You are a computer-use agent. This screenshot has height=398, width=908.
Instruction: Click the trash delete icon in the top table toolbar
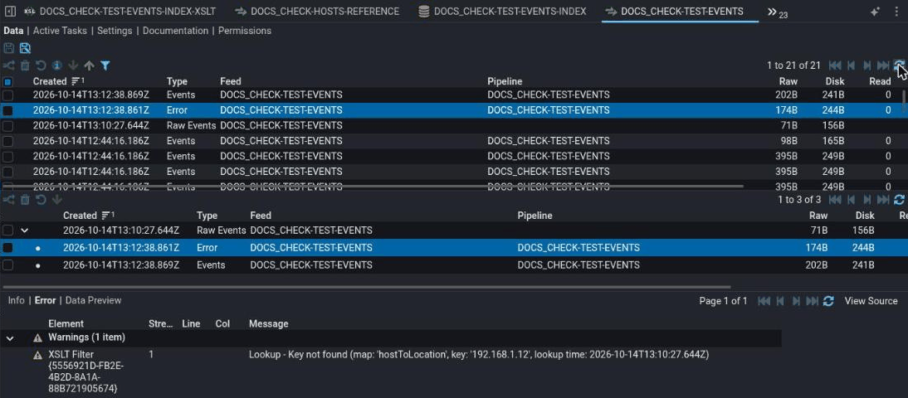tap(25, 66)
